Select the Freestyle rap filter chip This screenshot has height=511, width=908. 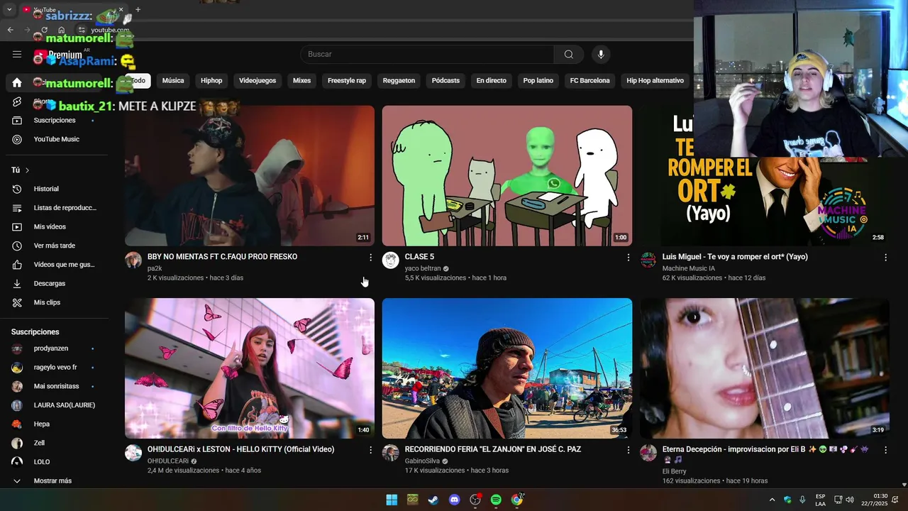(x=347, y=81)
